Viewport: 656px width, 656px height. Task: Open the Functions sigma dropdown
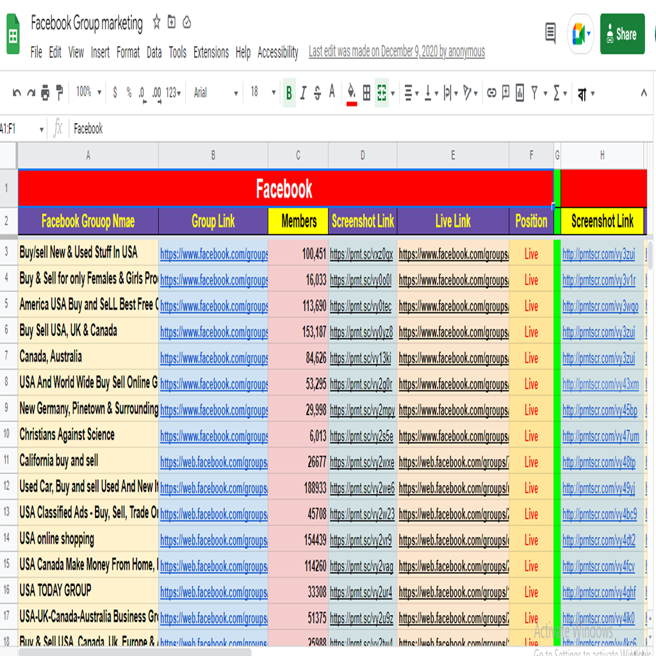pyautogui.click(x=560, y=93)
